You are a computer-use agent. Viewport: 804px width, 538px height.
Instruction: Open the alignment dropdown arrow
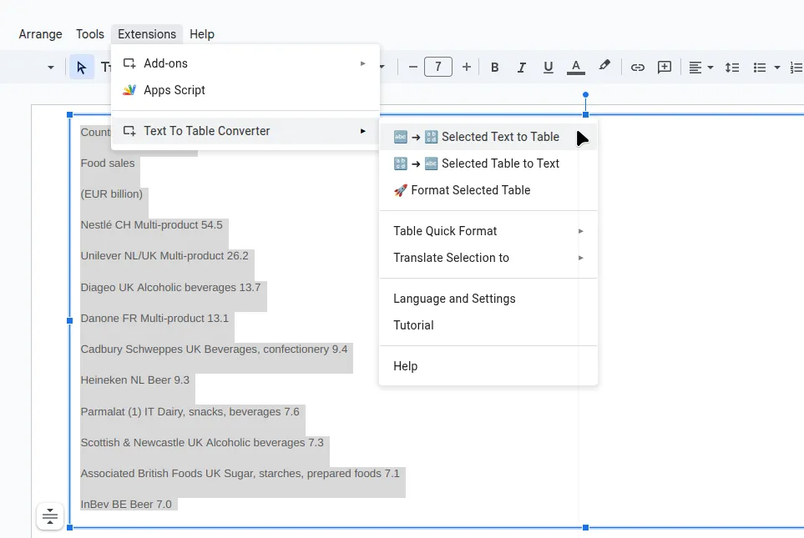point(709,67)
